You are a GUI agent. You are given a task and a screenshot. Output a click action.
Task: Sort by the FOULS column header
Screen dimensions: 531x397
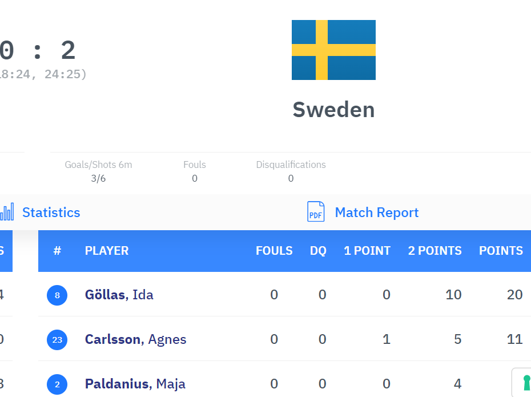coord(274,251)
